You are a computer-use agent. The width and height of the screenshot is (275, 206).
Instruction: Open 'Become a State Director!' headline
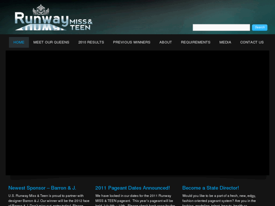[210, 188]
